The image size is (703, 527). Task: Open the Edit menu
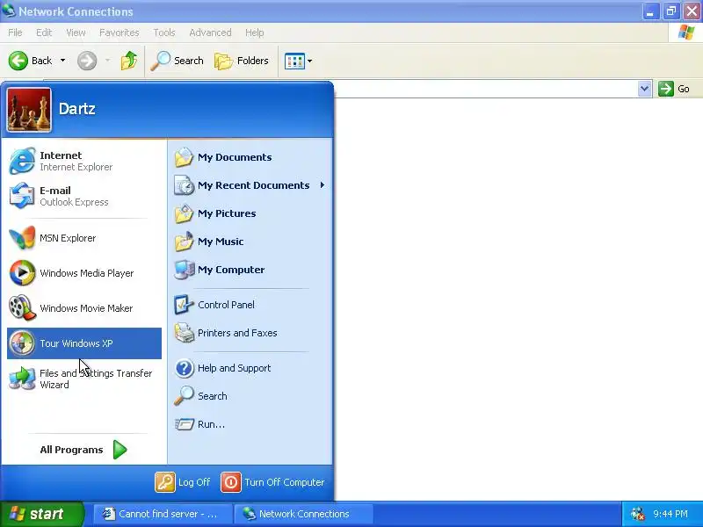click(44, 32)
